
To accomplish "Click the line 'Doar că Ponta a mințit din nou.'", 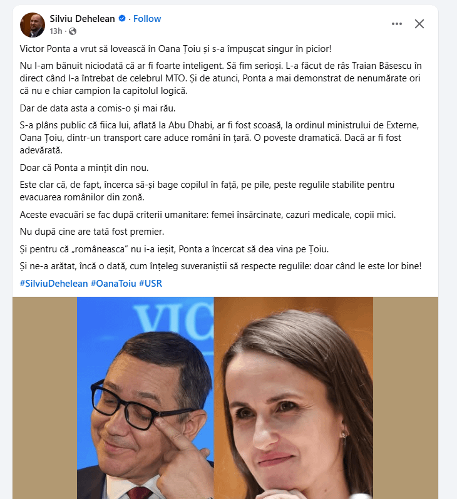I will click(84, 168).
